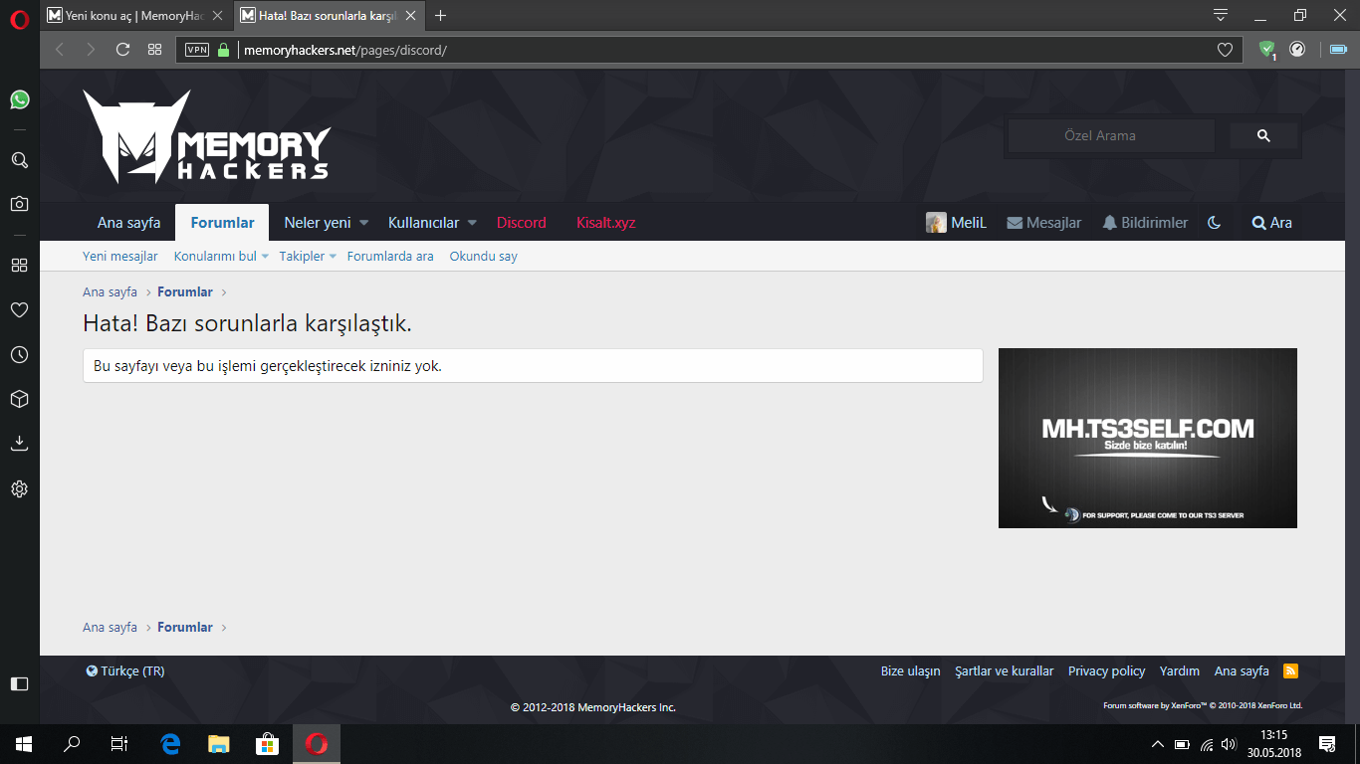The image size is (1360, 764).
Task: Open the 'Kisalt.xyz' navigation link
Action: pyautogui.click(x=606, y=223)
